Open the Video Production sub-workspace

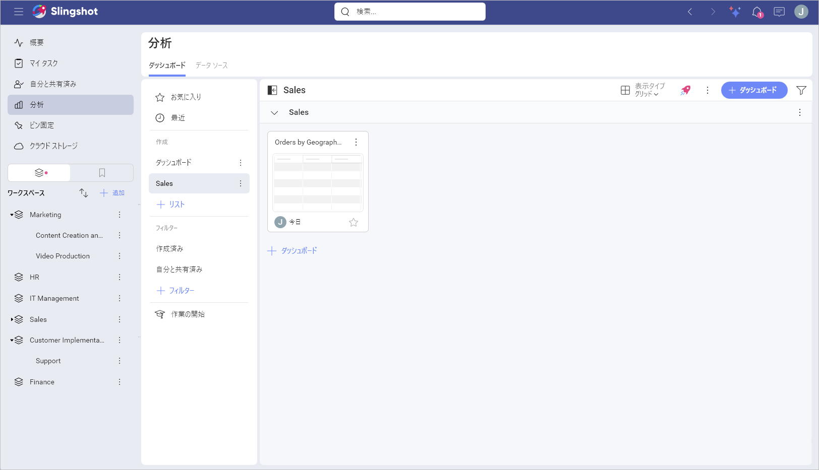point(63,256)
